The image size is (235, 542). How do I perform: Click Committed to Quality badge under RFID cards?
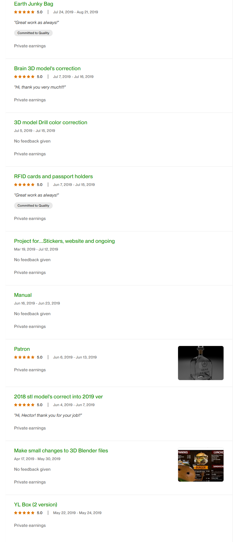[x=33, y=206]
